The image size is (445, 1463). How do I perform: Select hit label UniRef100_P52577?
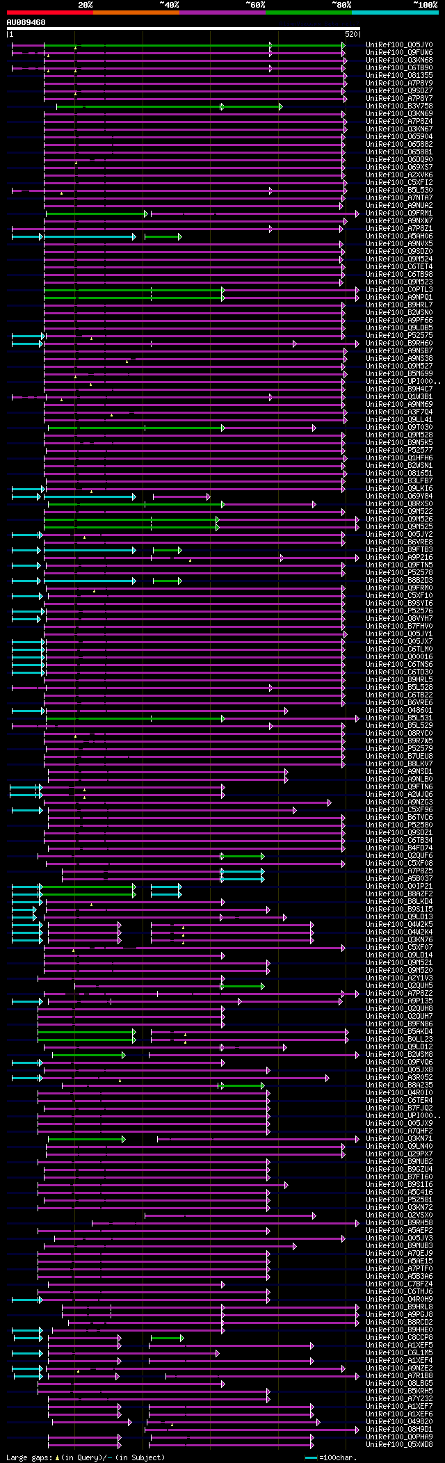point(399,451)
